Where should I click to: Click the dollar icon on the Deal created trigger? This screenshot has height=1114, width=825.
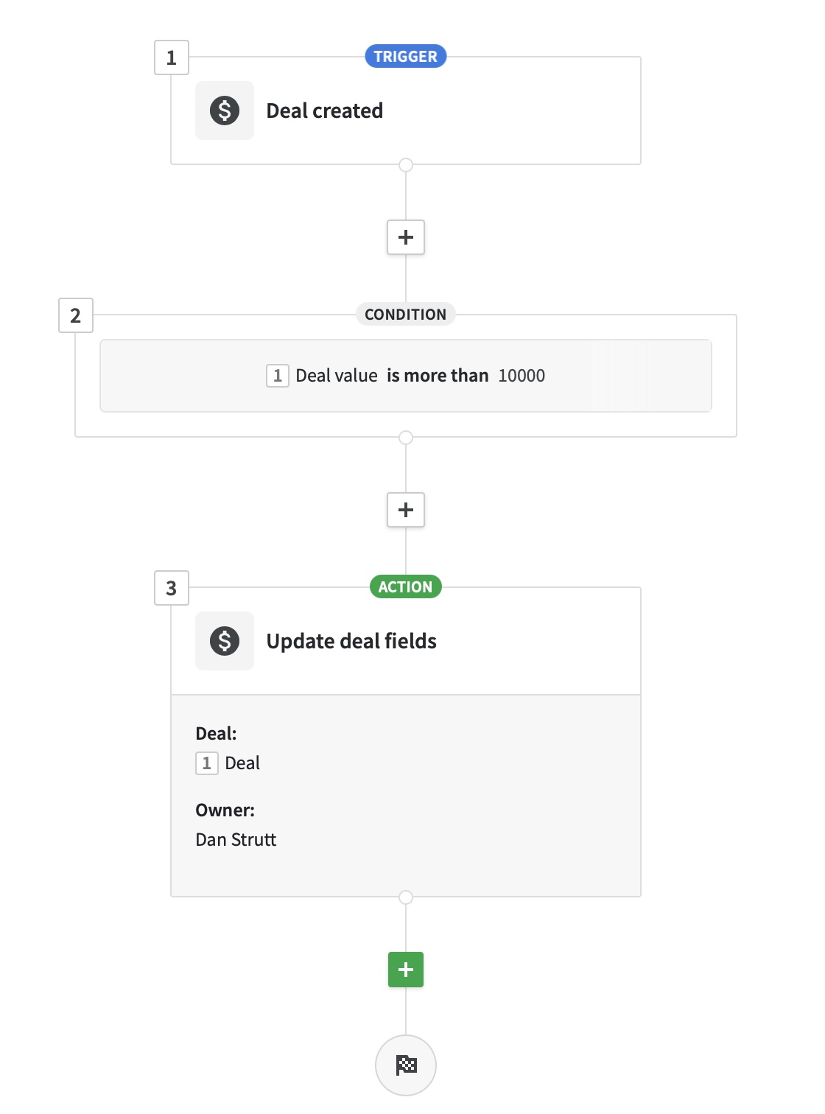pyautogui.click(x=225, y=110)
